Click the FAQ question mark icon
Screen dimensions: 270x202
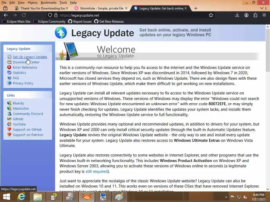pyautogui.click(x=9, y=78)
